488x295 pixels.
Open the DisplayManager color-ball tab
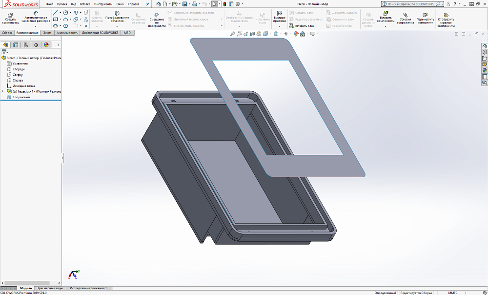coord(46,45)
